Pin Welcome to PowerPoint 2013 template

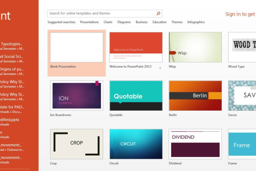(x=160, y=68)
